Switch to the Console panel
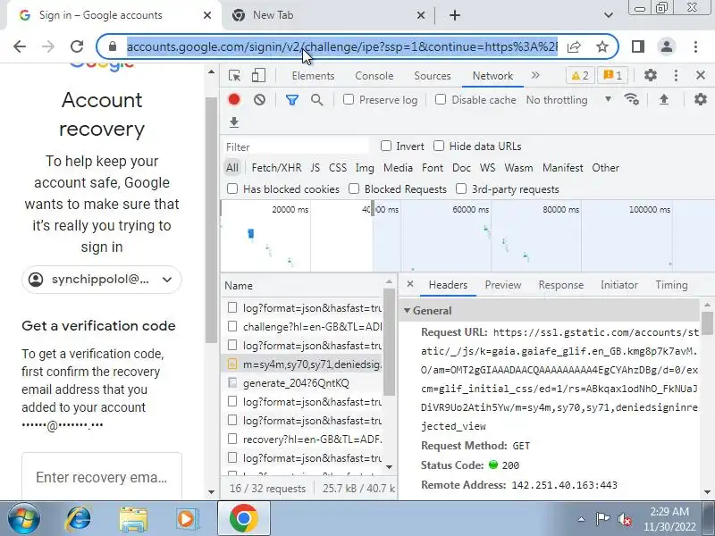Image resolution: width=715 pixels, height=536 pixels. (x=374, y=76)
